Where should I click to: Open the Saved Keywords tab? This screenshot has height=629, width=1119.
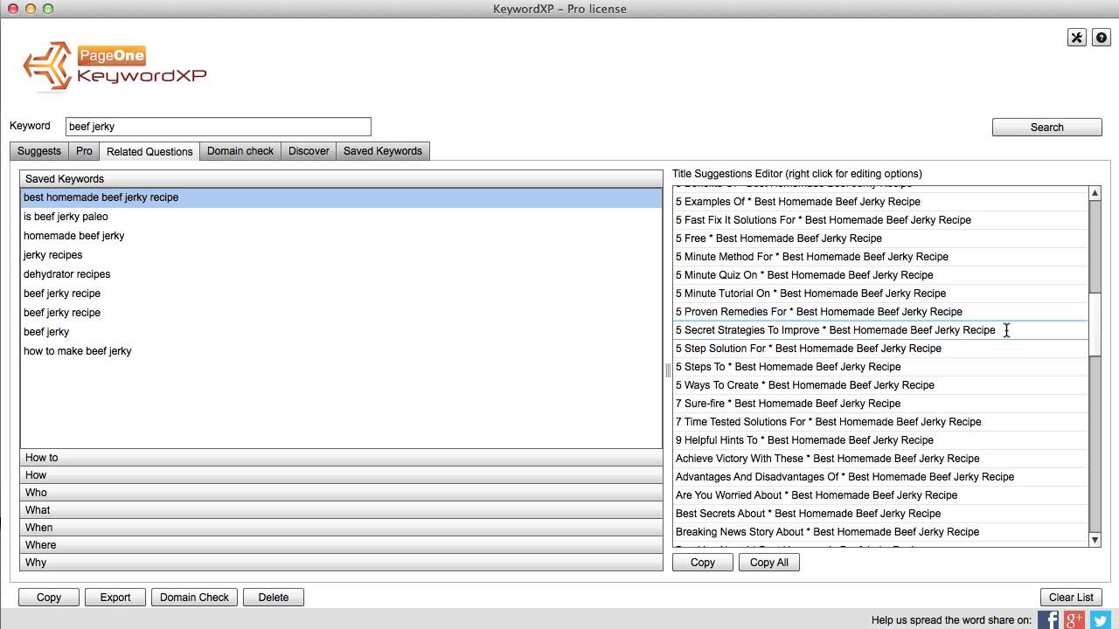pos(383,151)
